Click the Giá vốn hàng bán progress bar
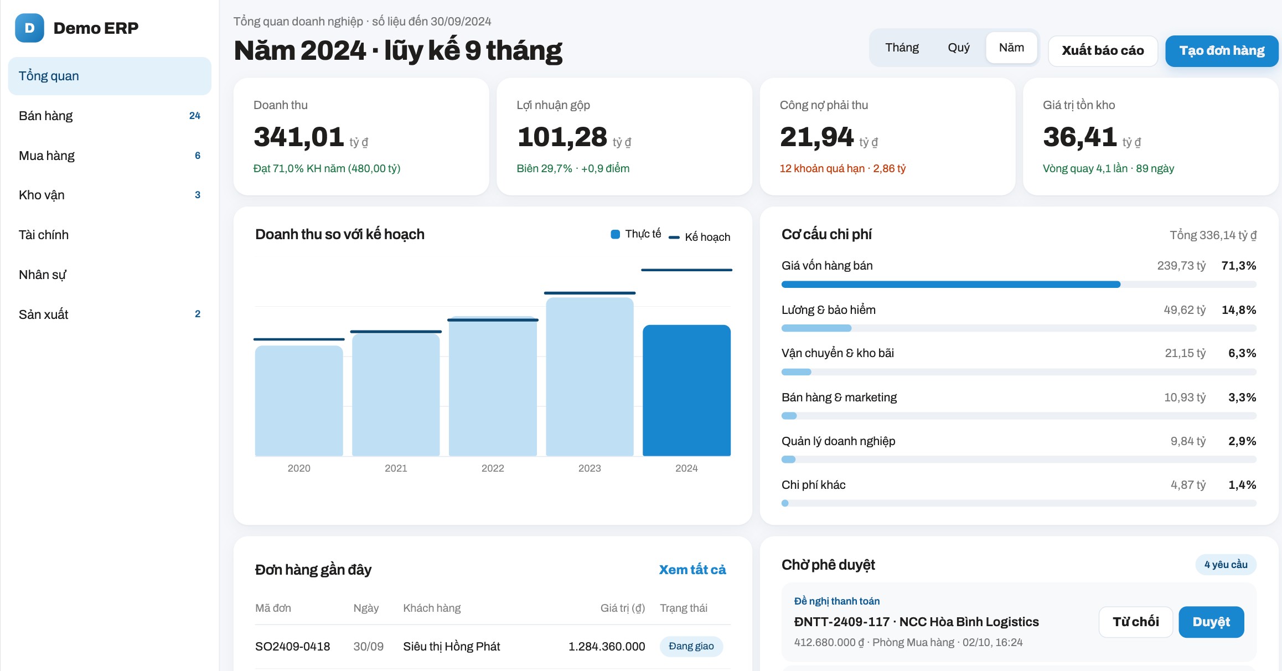 pyautogui.click(x=1019, y=285)
